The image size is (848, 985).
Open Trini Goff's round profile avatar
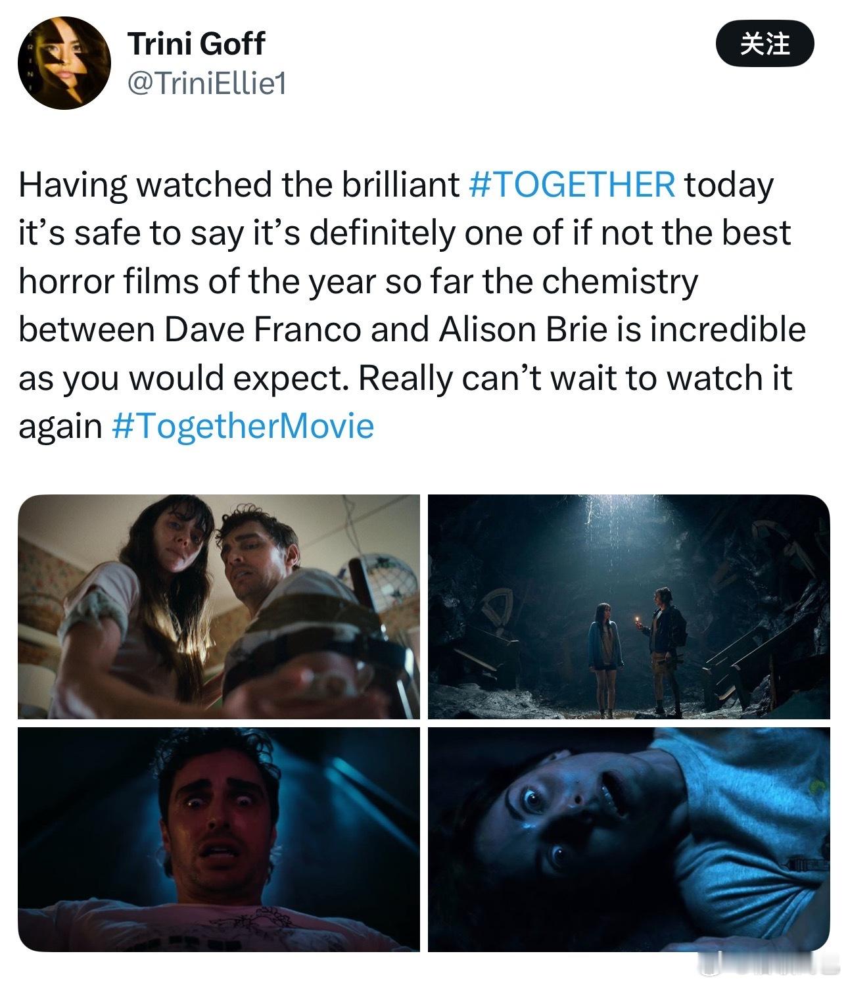(64, 63)
